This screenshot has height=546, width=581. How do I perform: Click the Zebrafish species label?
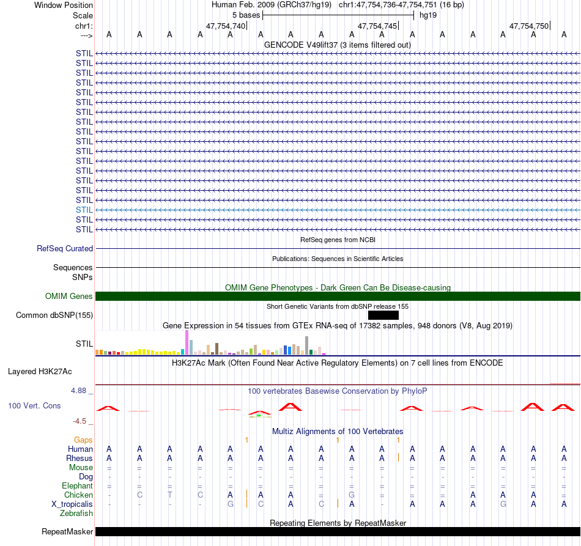[x=76, y=514]
